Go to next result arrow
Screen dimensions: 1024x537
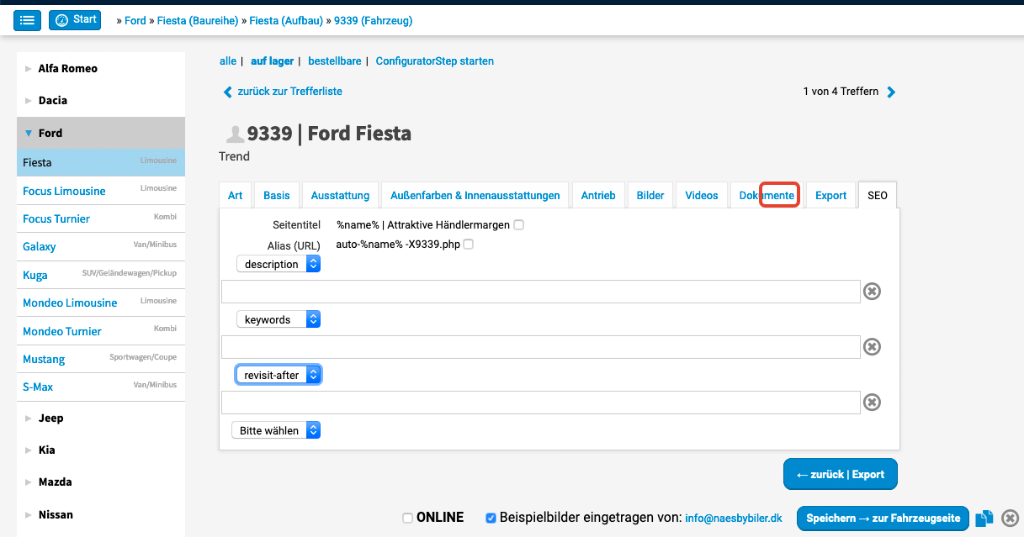tap(892, 92)
